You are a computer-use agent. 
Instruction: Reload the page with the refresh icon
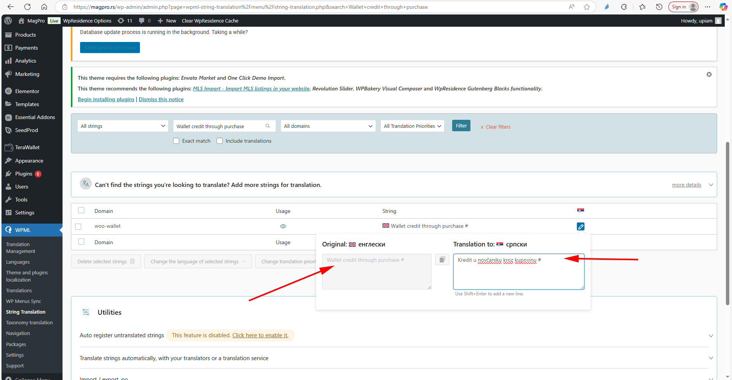(27, 7)
